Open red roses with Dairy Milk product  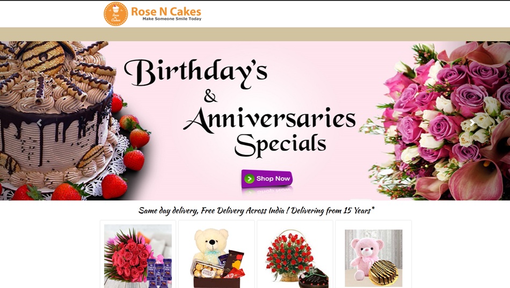coord(138,255)
